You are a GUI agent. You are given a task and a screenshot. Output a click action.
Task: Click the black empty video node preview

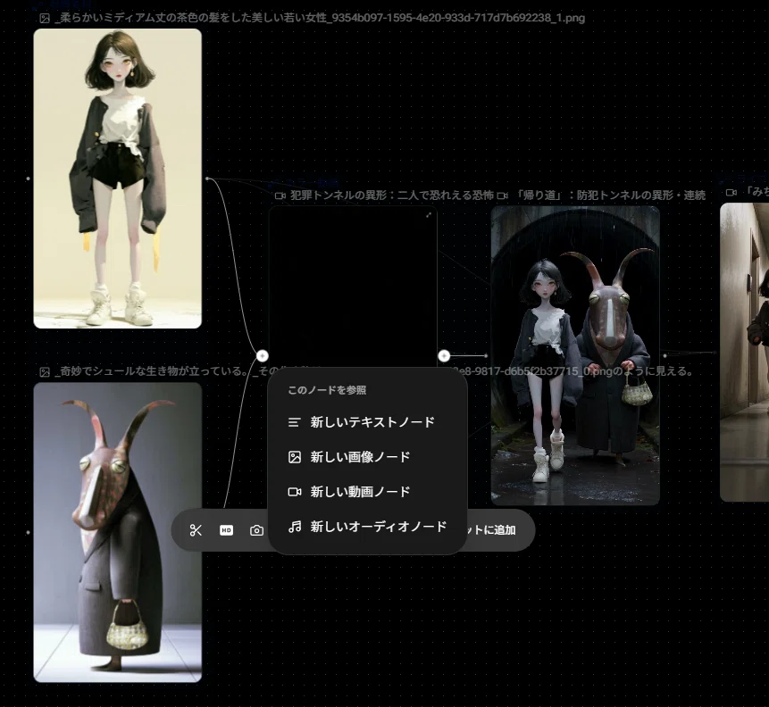(353, 287)
